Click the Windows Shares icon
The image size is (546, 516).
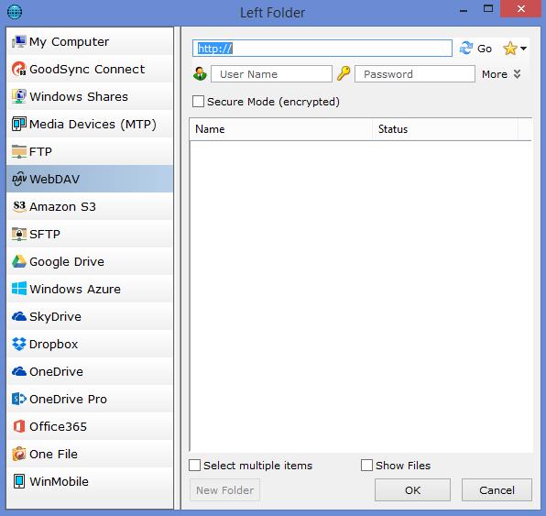(19, 96)
